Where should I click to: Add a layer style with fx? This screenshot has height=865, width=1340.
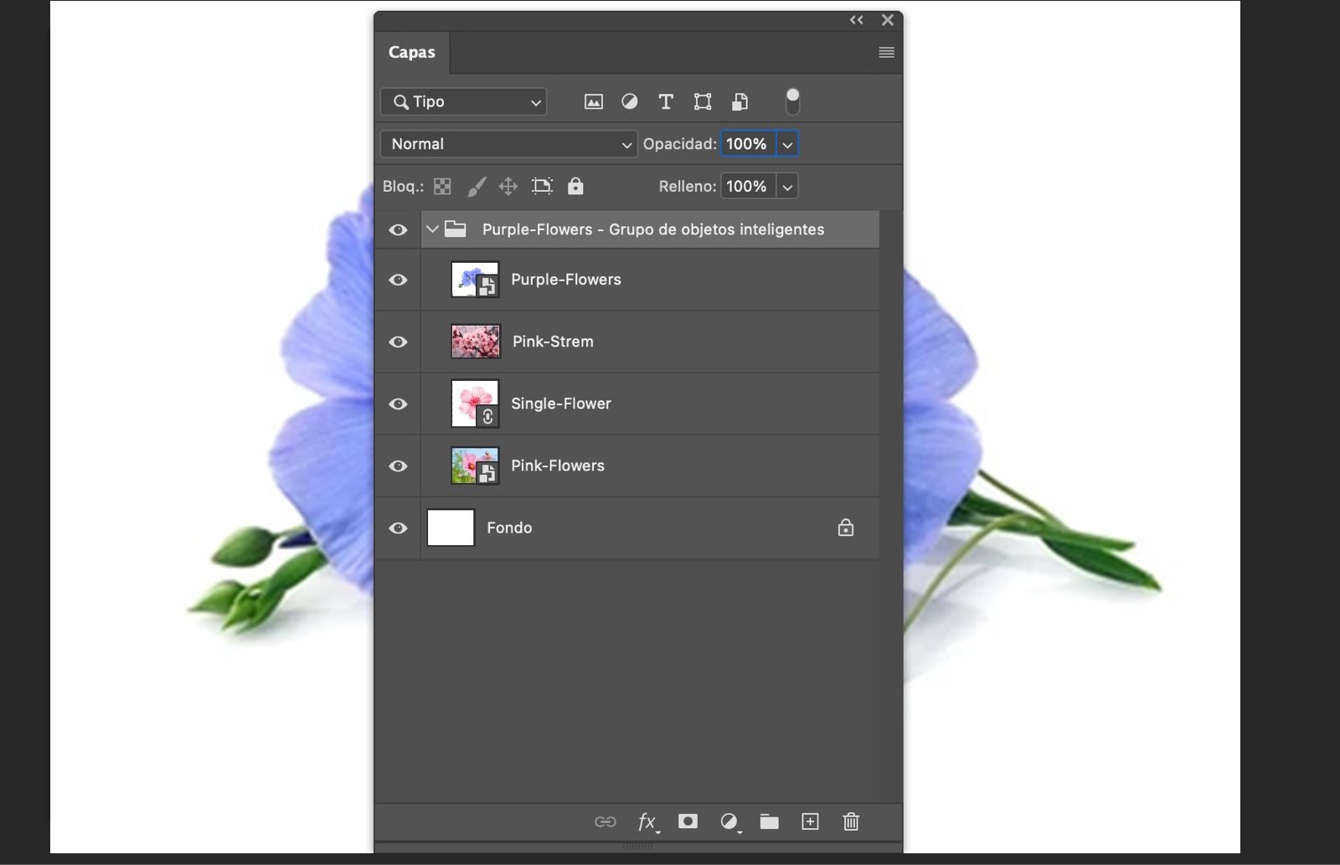pos(648,822)
